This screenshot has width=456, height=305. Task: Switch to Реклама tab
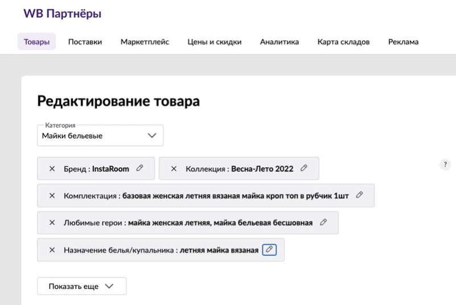point(404,42)
